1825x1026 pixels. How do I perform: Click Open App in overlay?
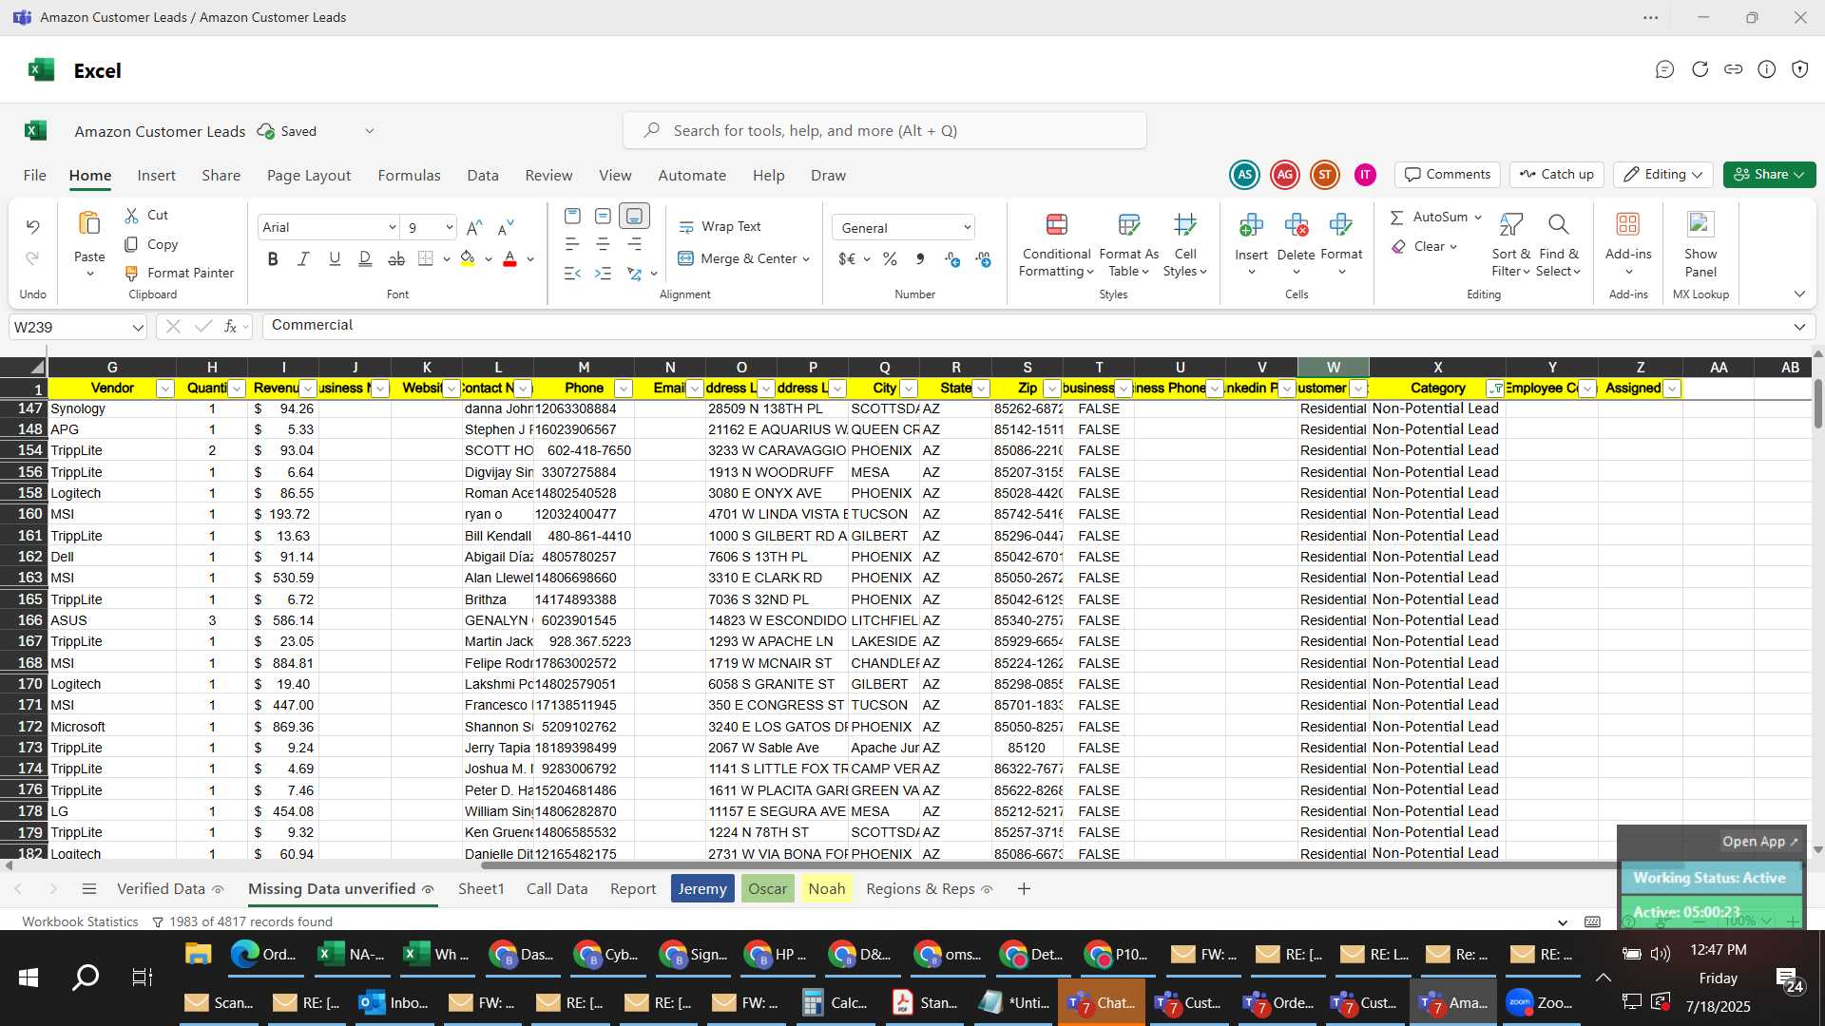(x=1760, y=842)
